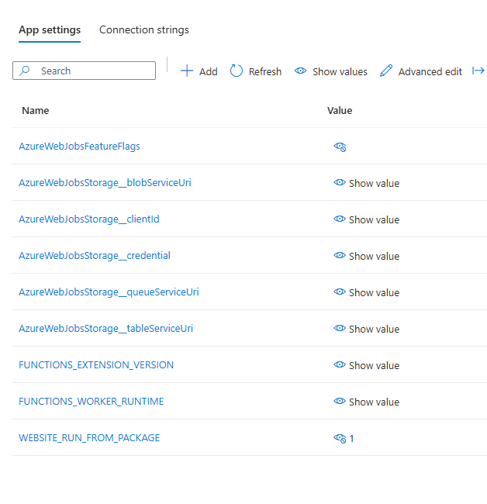Open the AzureWebJobsStorage__blobServiceUri setting

(105, 182)
